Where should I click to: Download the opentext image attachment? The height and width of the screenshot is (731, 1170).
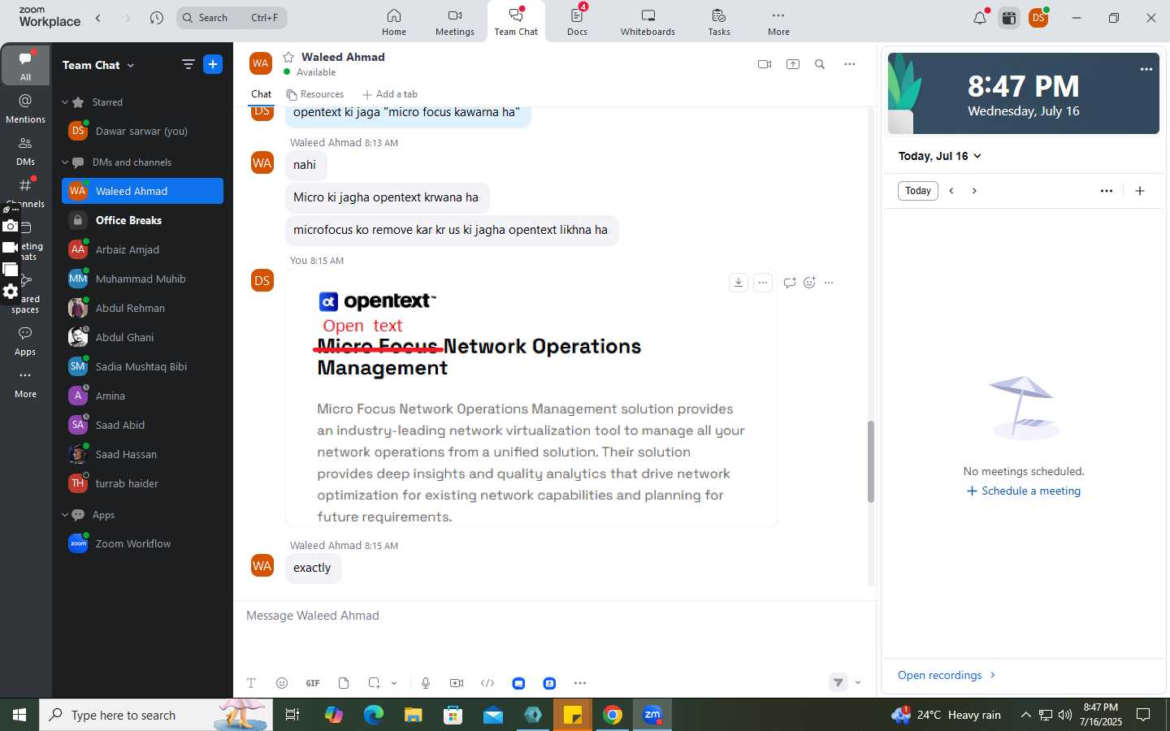pyautogui.click(x=739, y=283)
